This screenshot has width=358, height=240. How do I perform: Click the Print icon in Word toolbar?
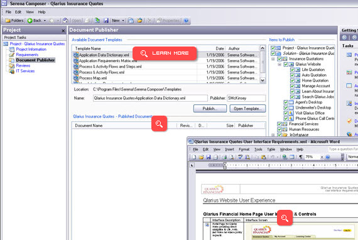click(x=224, y=157)
